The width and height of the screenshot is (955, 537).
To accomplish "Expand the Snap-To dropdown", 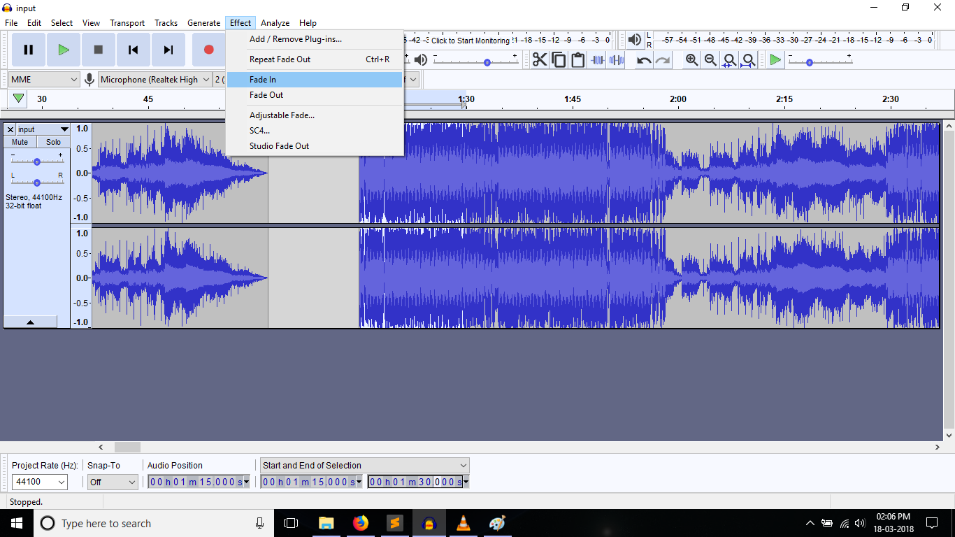I will [x=112, y=482].
